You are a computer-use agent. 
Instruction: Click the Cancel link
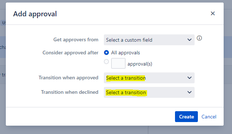pyautogui.click(x=209, y=117)
